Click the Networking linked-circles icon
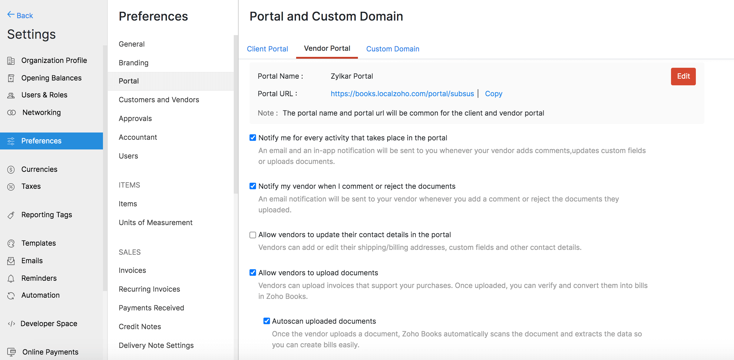This screenshot has width=734, height=360. pyautogui.click(x=11, y=113)
